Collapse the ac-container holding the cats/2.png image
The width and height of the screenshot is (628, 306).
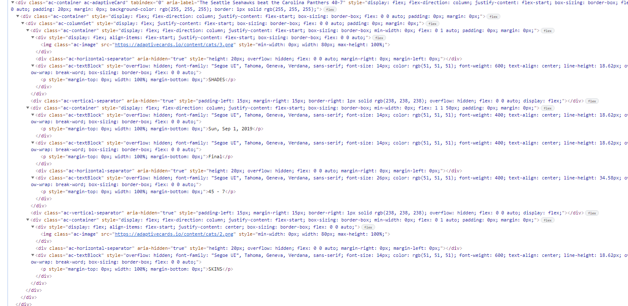28,220
